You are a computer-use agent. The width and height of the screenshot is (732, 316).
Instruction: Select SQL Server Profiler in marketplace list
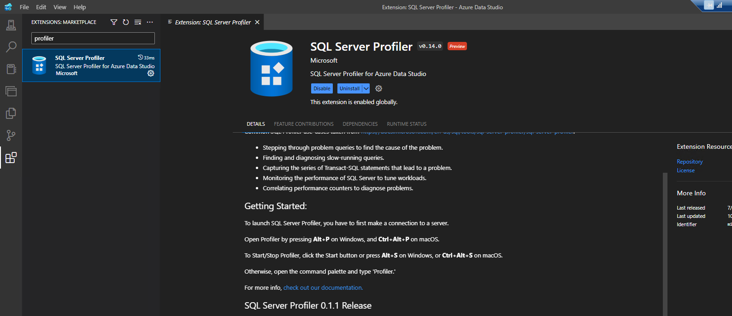point(91,65)
